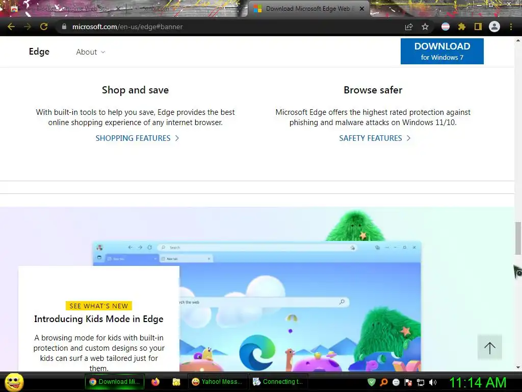Click the 11:14 AM taskbar clock
Image resolution: width=522 pixels, height=392 pixels.
point(478,382)
